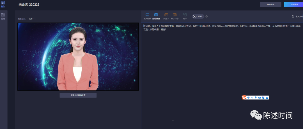This screenshot has height=129, width=303.
Task: Open the soft keyboard icon on Sogou bar
Action: click(260, 98)
